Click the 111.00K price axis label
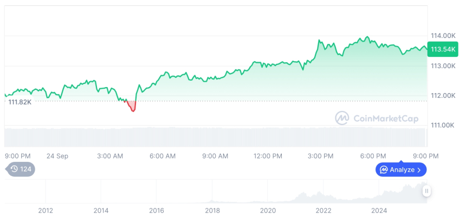 point(443,126)
